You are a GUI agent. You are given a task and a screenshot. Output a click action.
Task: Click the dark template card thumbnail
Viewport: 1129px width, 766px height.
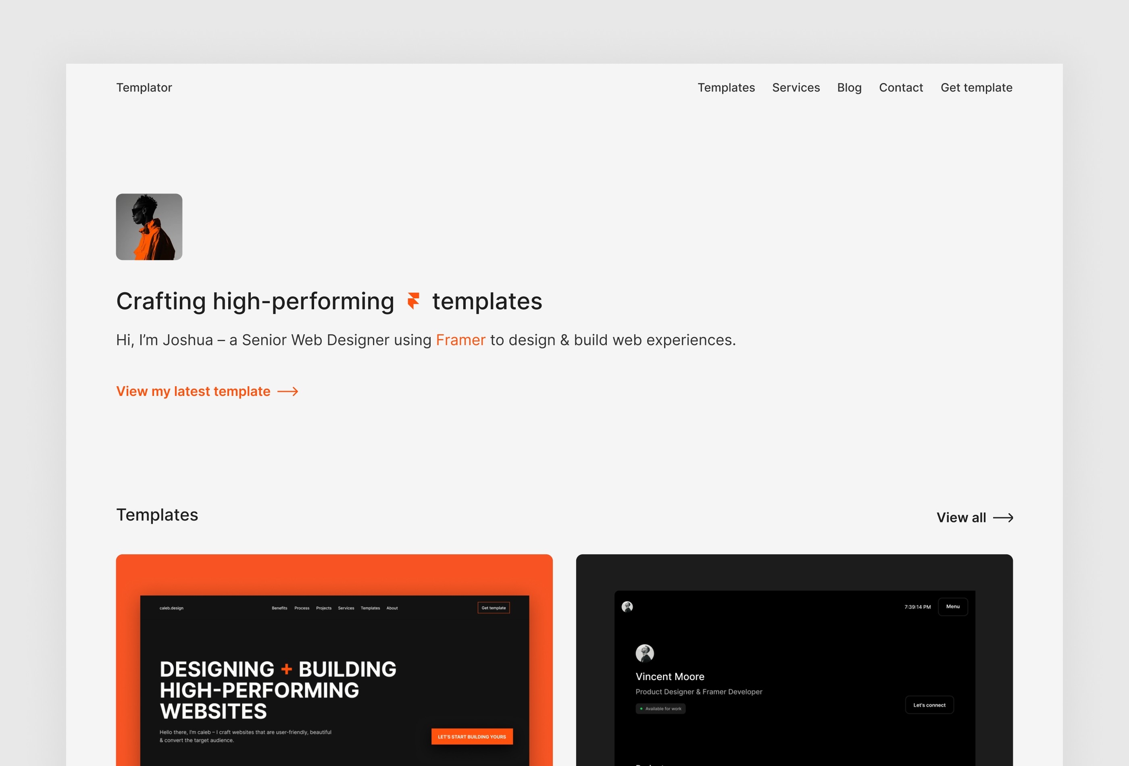pos(794,658)
